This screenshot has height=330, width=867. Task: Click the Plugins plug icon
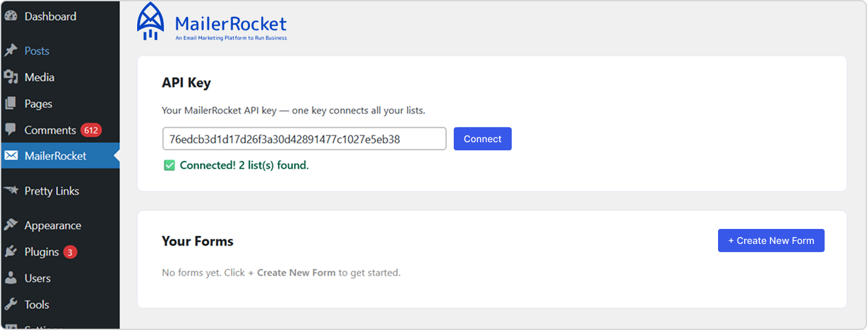coord(11,251)
